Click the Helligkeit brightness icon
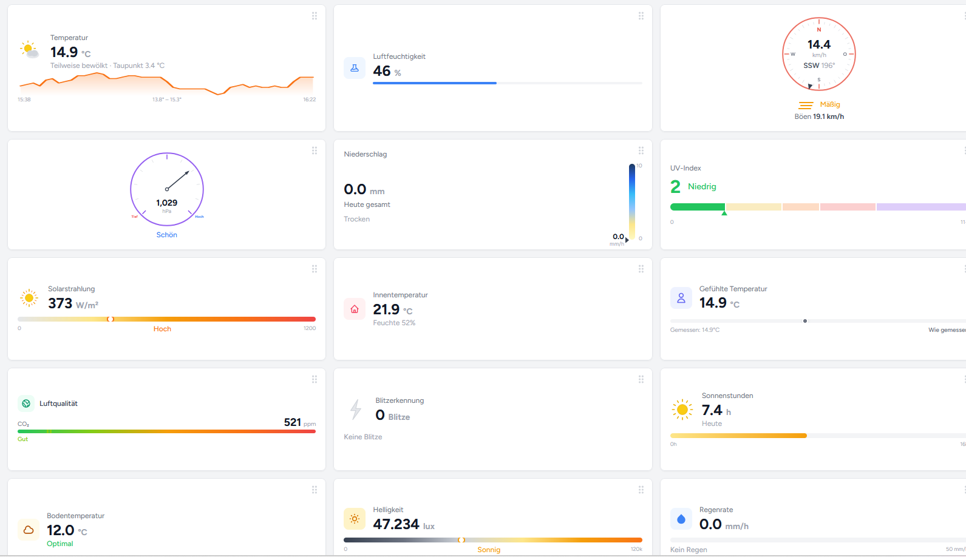966x557 pixels. pos(355,519)
